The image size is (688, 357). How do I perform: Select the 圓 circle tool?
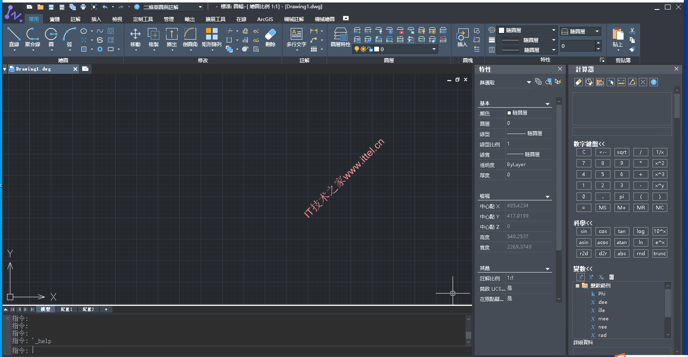click(x=51, y=38)
